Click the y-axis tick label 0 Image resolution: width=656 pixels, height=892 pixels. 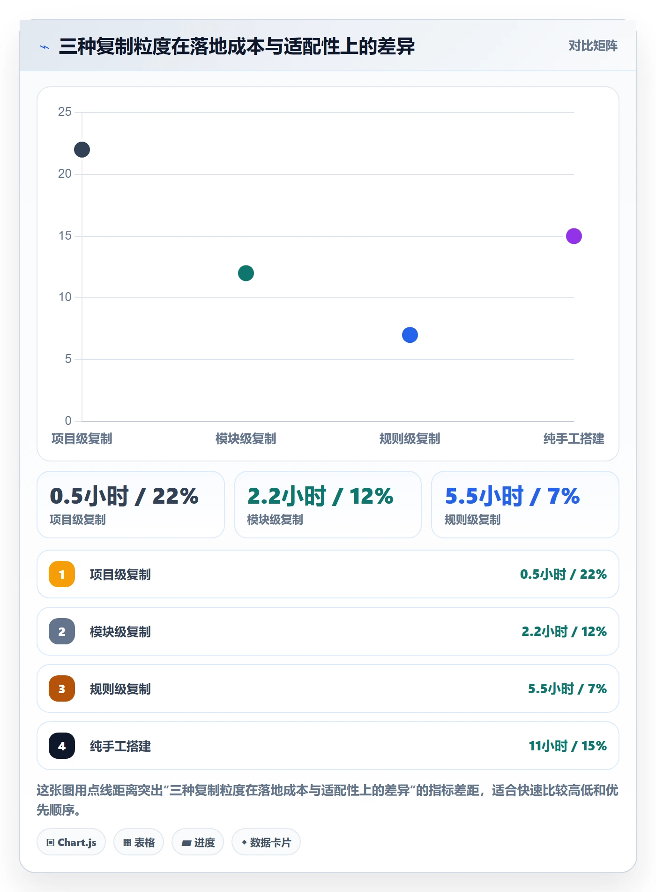pyautogui.click(x=68, y=421)
